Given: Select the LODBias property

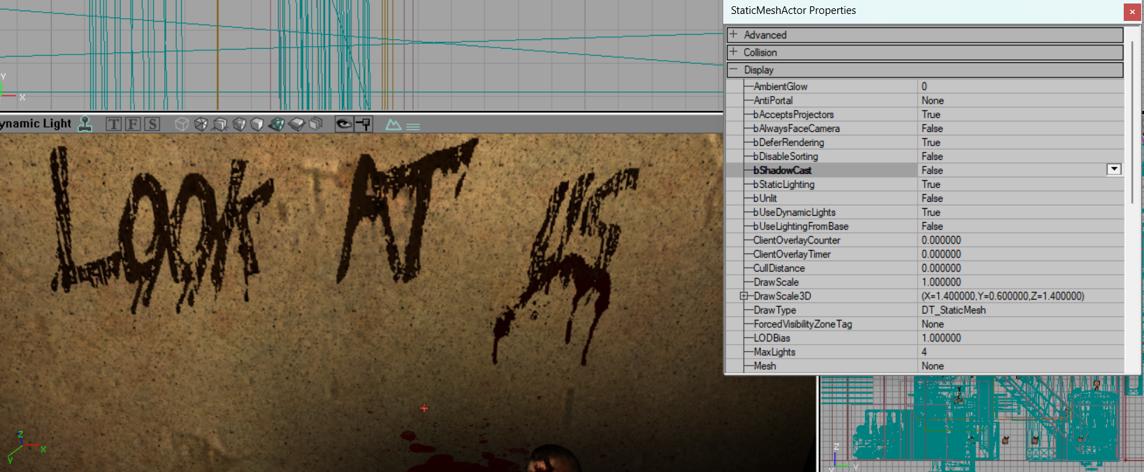Looking at the screenshot, I should point(772,338).
